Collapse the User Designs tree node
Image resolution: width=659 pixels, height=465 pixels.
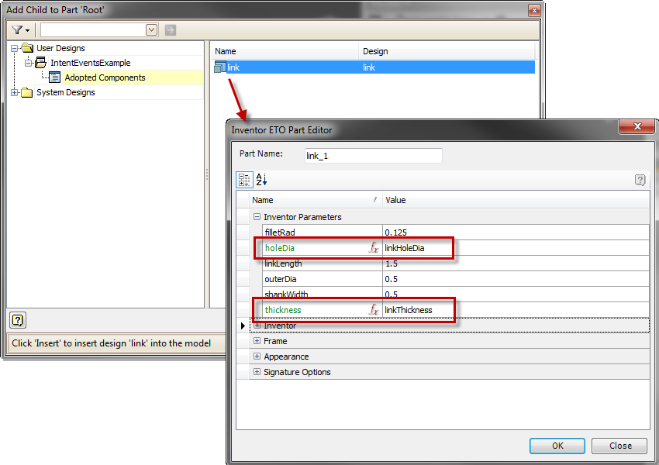pyautogui.click(x=14, y=48)
